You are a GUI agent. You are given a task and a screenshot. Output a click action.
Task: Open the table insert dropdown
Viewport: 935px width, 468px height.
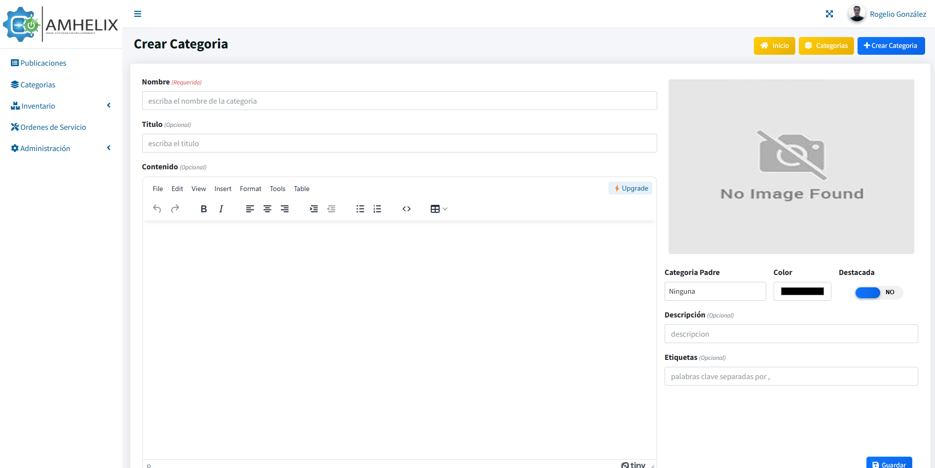(439, 209)
